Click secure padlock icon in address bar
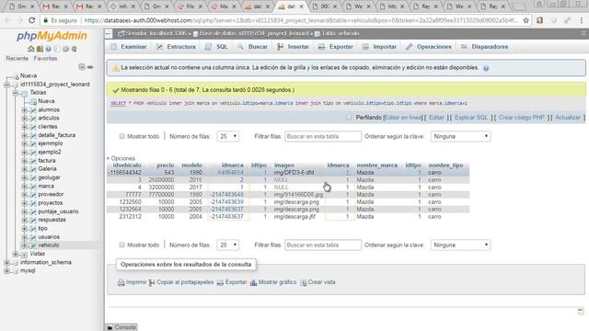The width and height of the screenshot is (589, 331). [x=46, y=20]
